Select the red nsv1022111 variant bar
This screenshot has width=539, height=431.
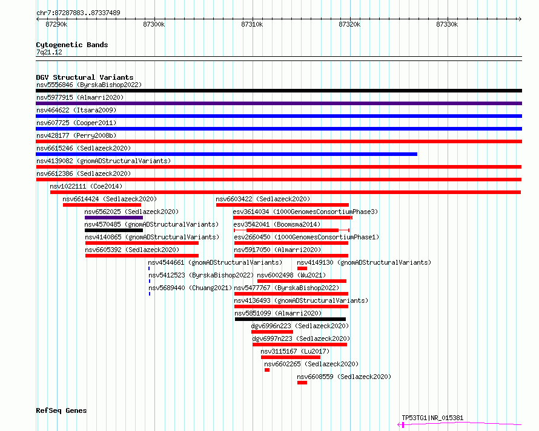(x=286, y=192)
